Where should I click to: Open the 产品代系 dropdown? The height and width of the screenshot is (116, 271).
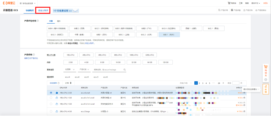[x=84, y=70]
